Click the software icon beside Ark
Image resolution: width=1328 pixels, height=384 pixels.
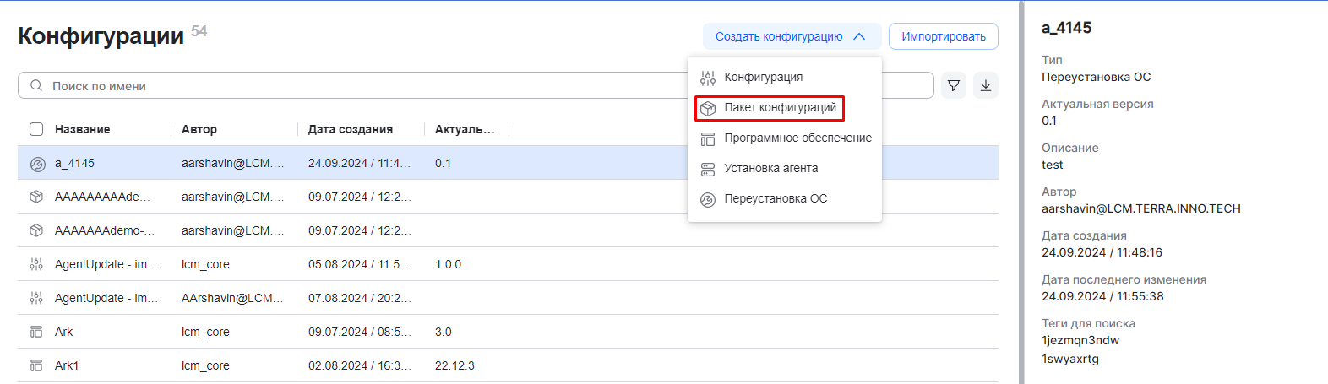coord(36,332)
